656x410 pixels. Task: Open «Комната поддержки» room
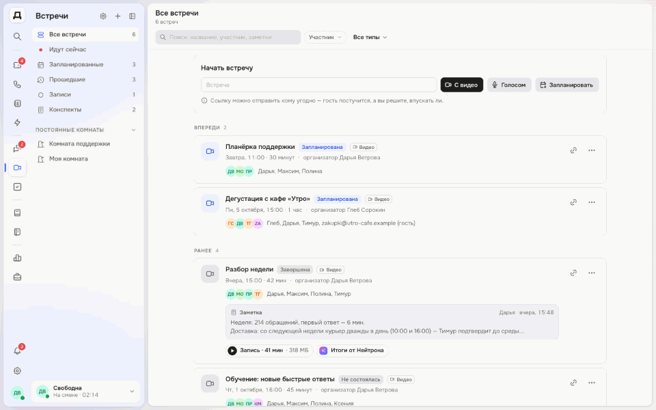coord(85,143)
